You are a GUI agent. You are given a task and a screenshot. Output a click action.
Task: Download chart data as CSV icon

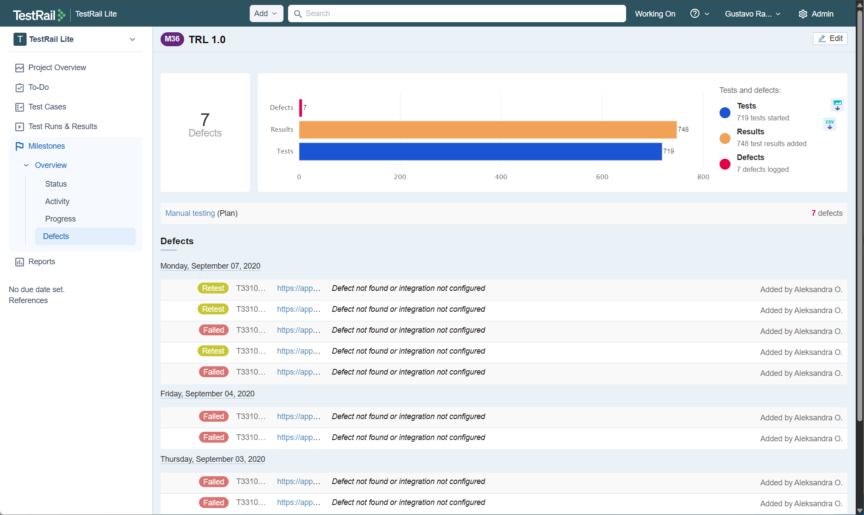click(x=830, y=124)
